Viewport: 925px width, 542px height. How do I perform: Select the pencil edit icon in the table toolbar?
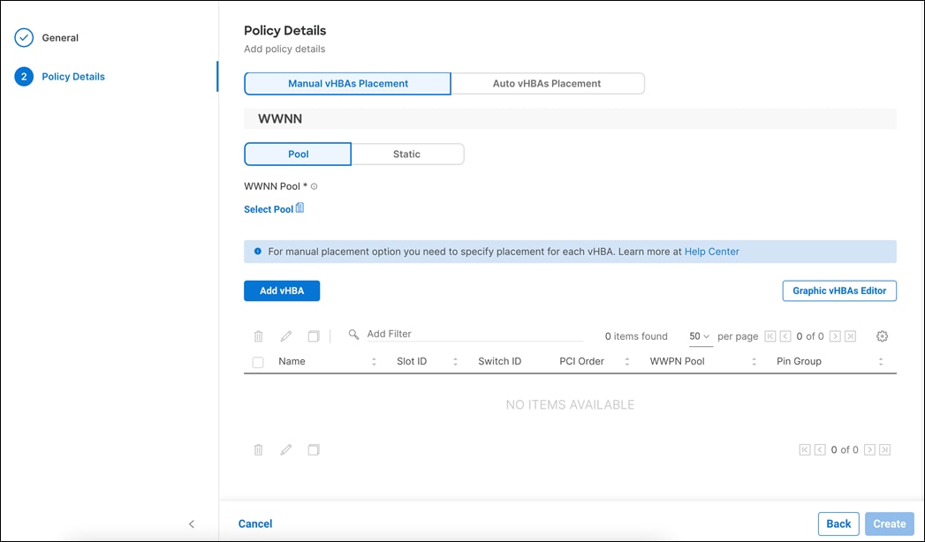coord(284,335)
